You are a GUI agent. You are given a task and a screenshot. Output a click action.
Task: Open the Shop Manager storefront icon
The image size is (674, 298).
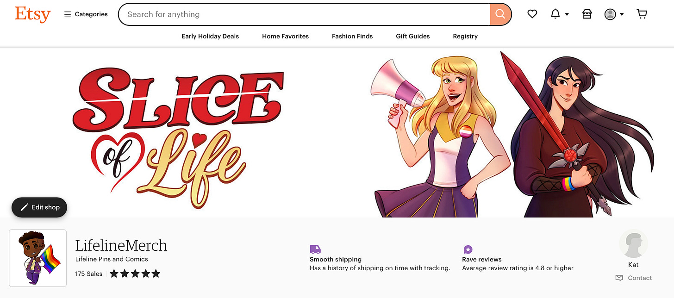pyautogui.click(x=587, y=14)
